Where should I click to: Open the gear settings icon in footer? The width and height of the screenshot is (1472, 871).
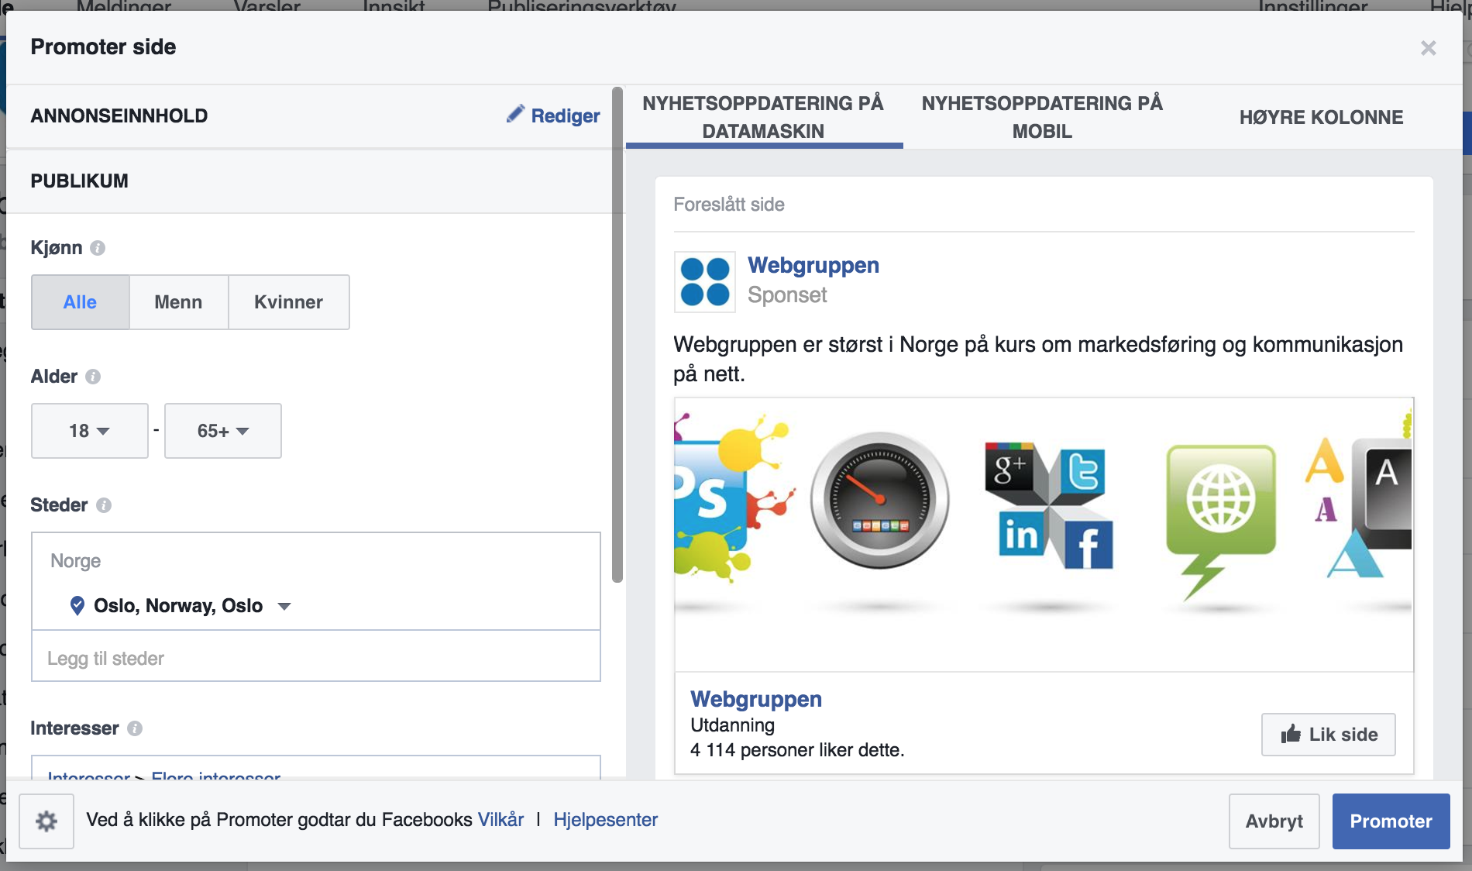click(46, 821)
